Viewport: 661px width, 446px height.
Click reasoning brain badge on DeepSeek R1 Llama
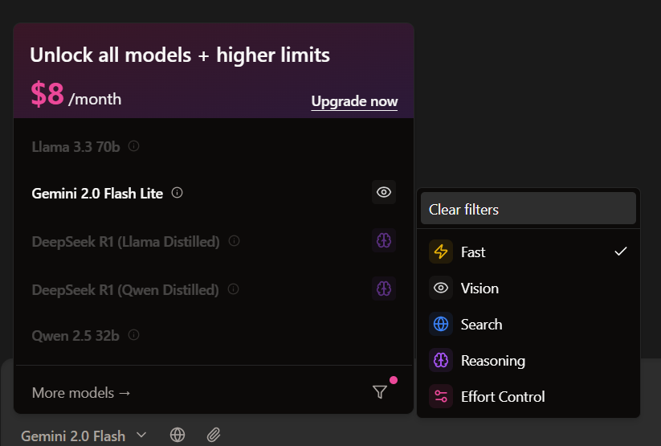click(x=384, y=240)
